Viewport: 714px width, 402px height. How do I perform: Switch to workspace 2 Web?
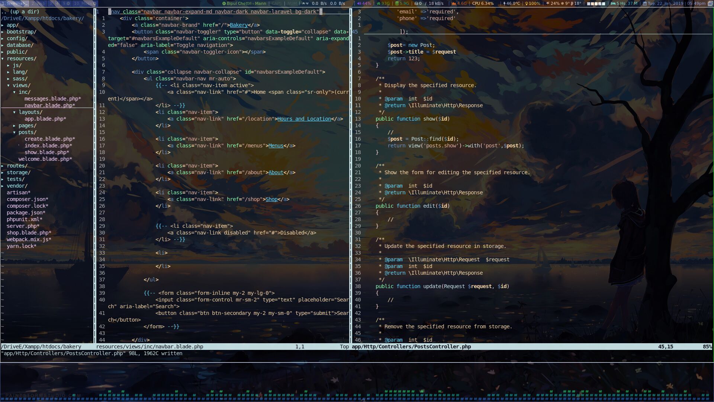[x=38, y=3]
